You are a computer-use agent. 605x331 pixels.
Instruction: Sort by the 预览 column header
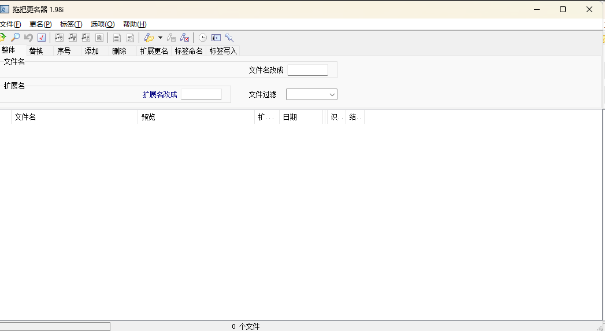coord(196,117)
